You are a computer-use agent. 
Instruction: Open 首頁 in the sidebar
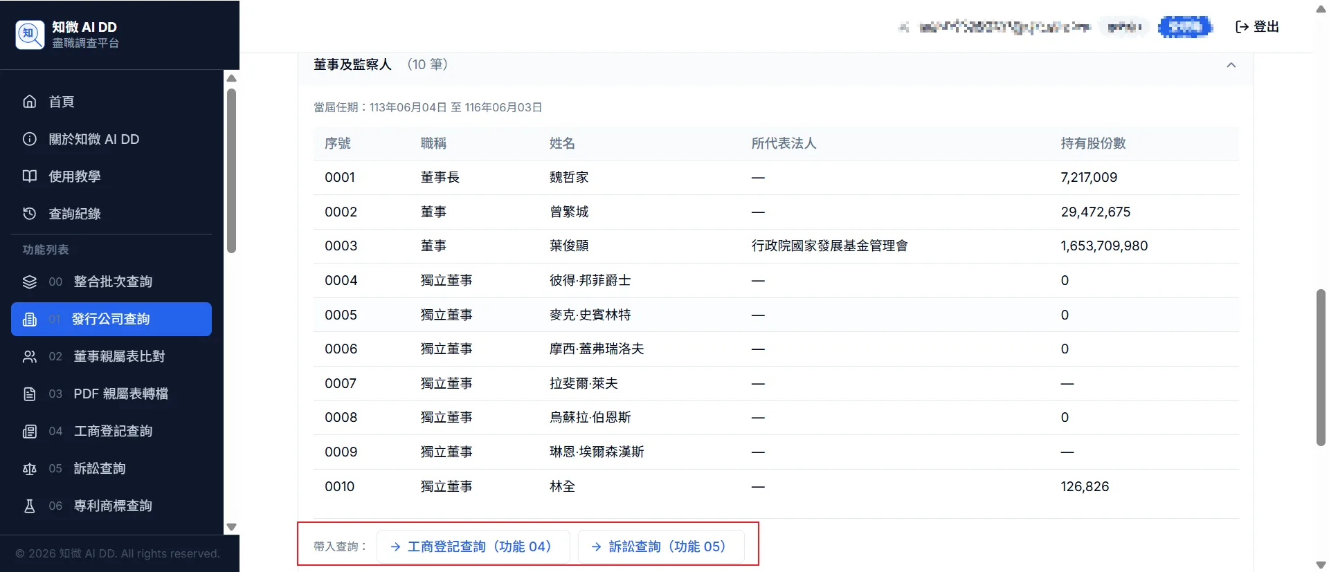tap(111, 102)
